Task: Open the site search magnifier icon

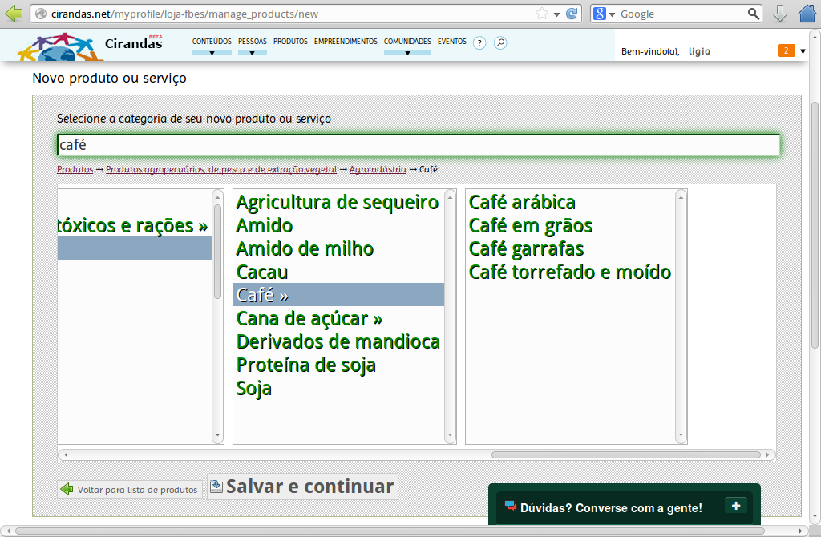Action: (500, 43)
